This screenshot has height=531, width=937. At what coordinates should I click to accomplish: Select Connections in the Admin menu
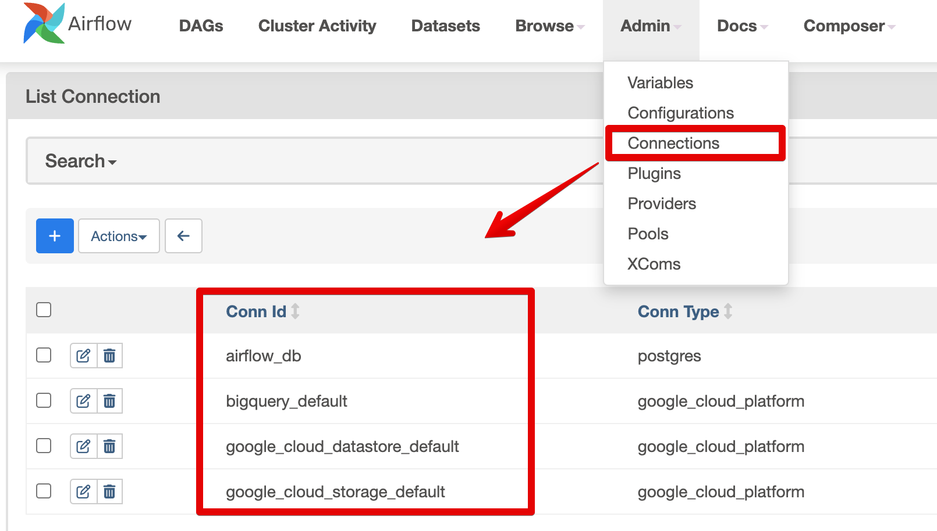pos(673,143)
